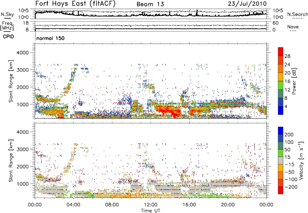
Task: Click the 'normal 150' CPID text
Action: (50, 38)
